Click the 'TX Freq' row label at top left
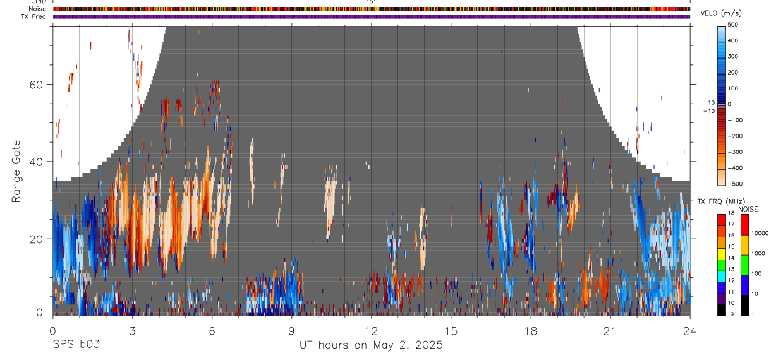The image size is (776, 358). pos(34,17)
